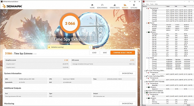The image size is (194, 106).
Task: Click the thermometer icon under NVIDIA GeForce
Action: coord(149,94)
